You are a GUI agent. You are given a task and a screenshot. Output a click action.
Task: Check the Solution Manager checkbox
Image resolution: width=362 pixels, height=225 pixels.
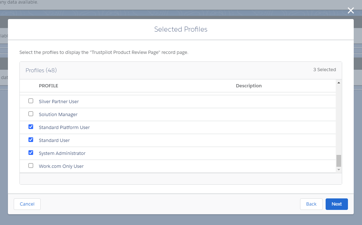click(31, 114)
